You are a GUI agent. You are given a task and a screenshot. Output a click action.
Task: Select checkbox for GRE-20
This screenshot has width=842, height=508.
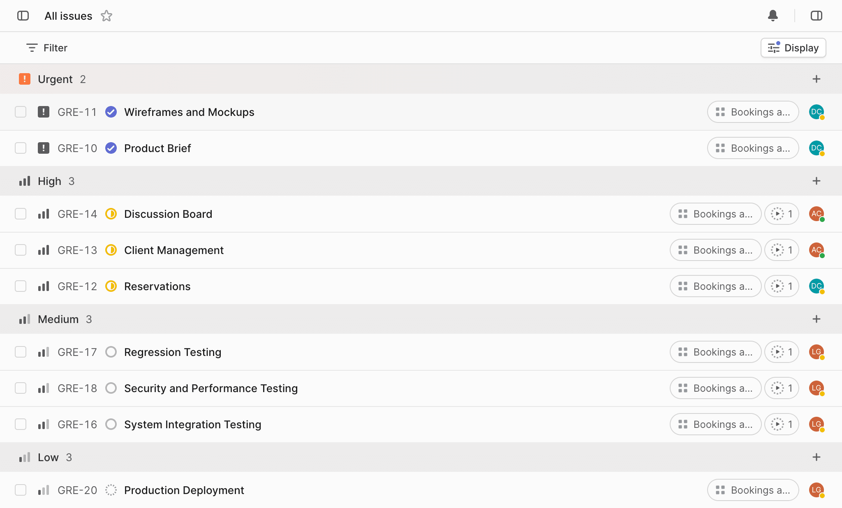21,490
